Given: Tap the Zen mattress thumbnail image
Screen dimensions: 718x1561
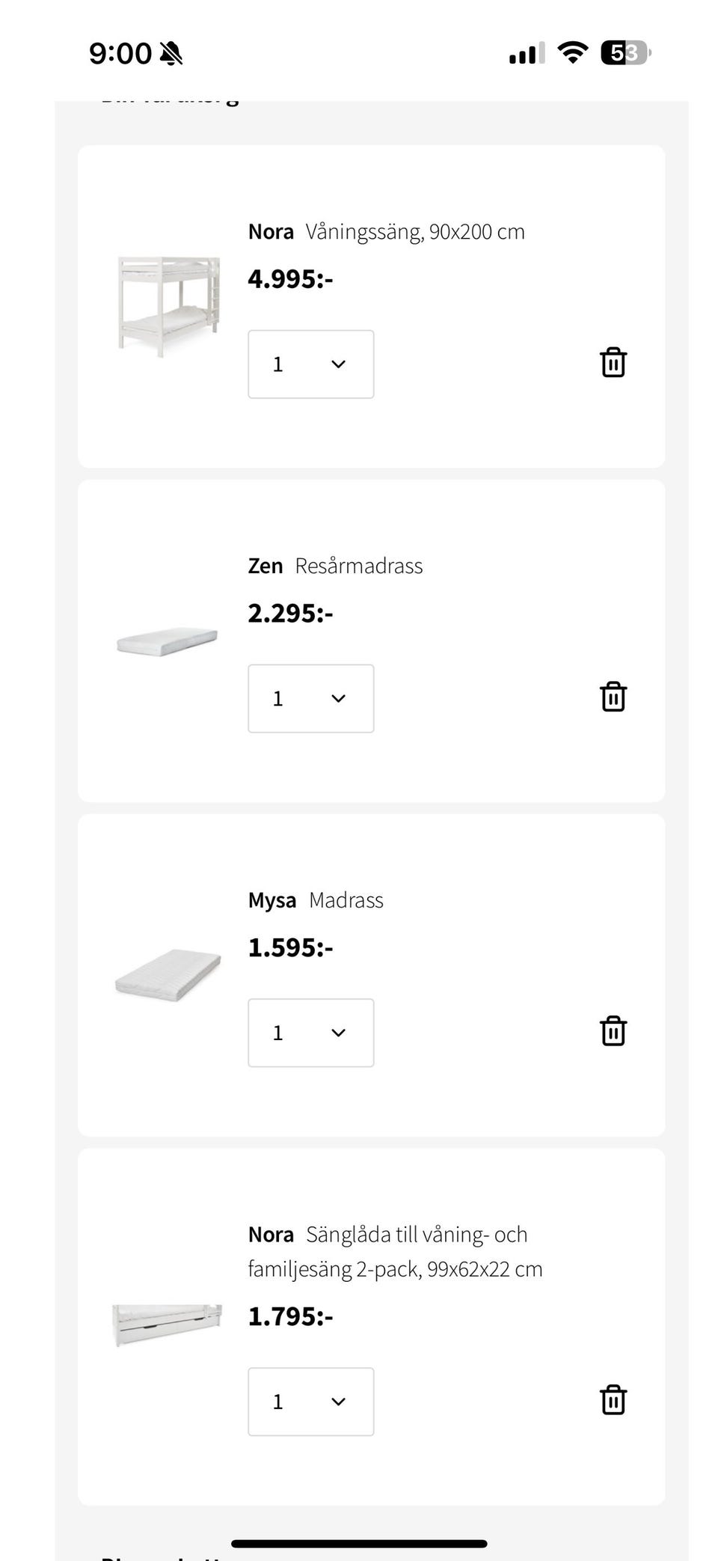Looking at the screenshot, I should click(x=168, y=641).
